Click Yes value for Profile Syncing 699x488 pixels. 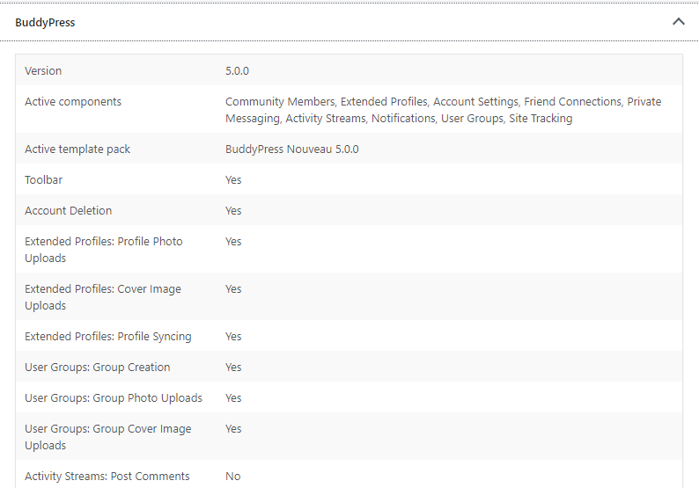pyautogui.click(x=233, y=337)
